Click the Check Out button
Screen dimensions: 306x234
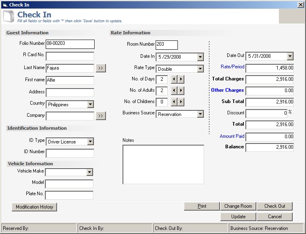[274, 206]
